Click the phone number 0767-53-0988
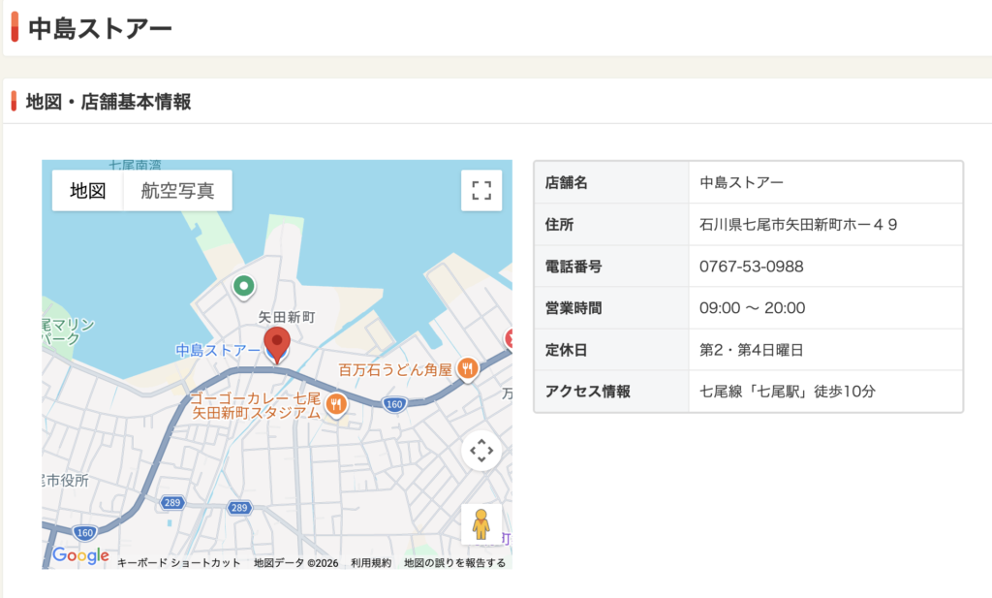Screen dimensions: 992x598 pyautogui.click(x=751, y=267)
